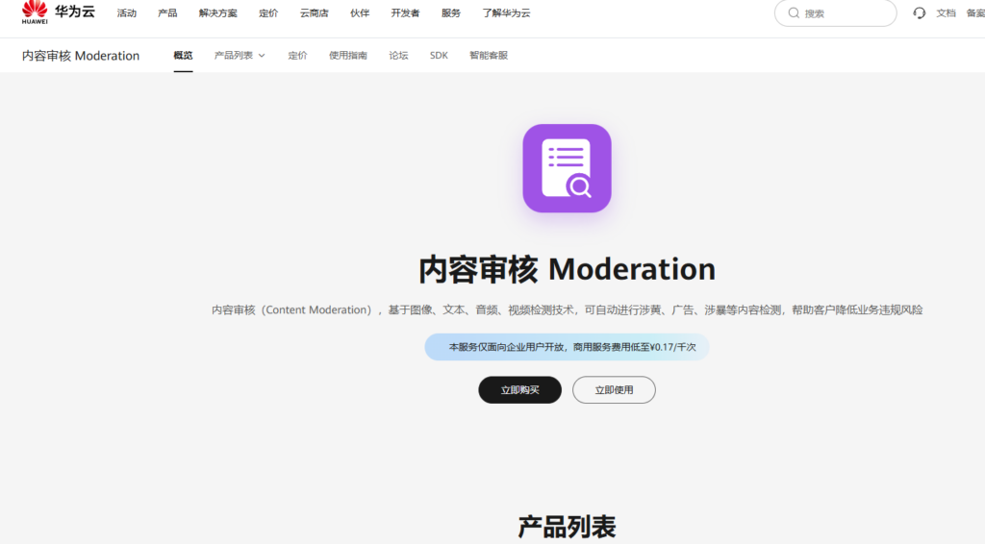The image size is (985, 544).
Task: Click the 立即购买 button
Action: click(519, 389)
